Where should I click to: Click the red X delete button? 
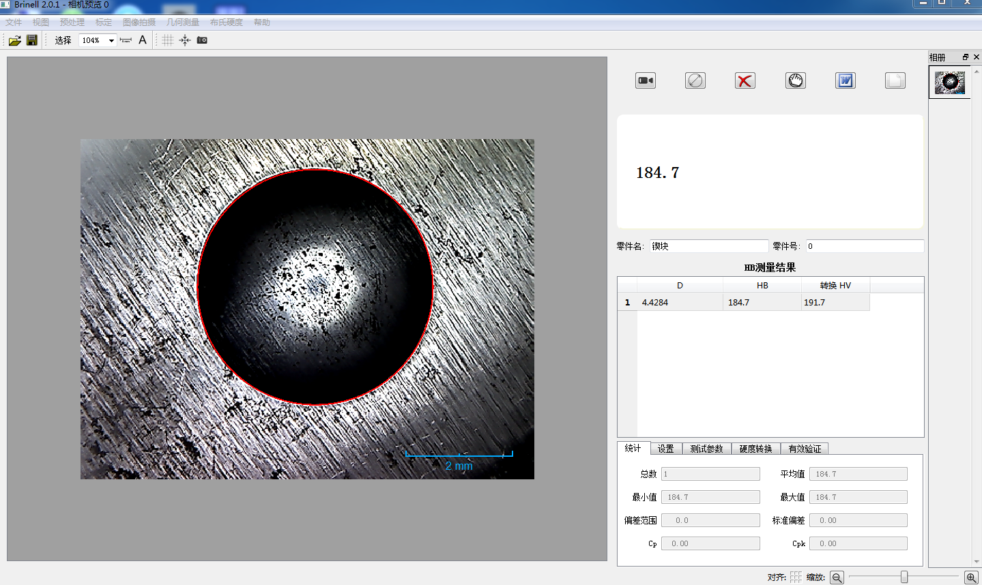745,80
